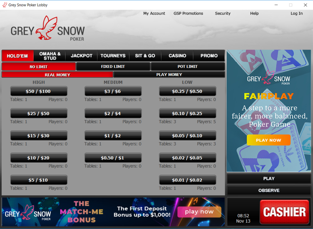Select the FIXED LIMIT filter
The image size is (313, 229).
point(113,67)
